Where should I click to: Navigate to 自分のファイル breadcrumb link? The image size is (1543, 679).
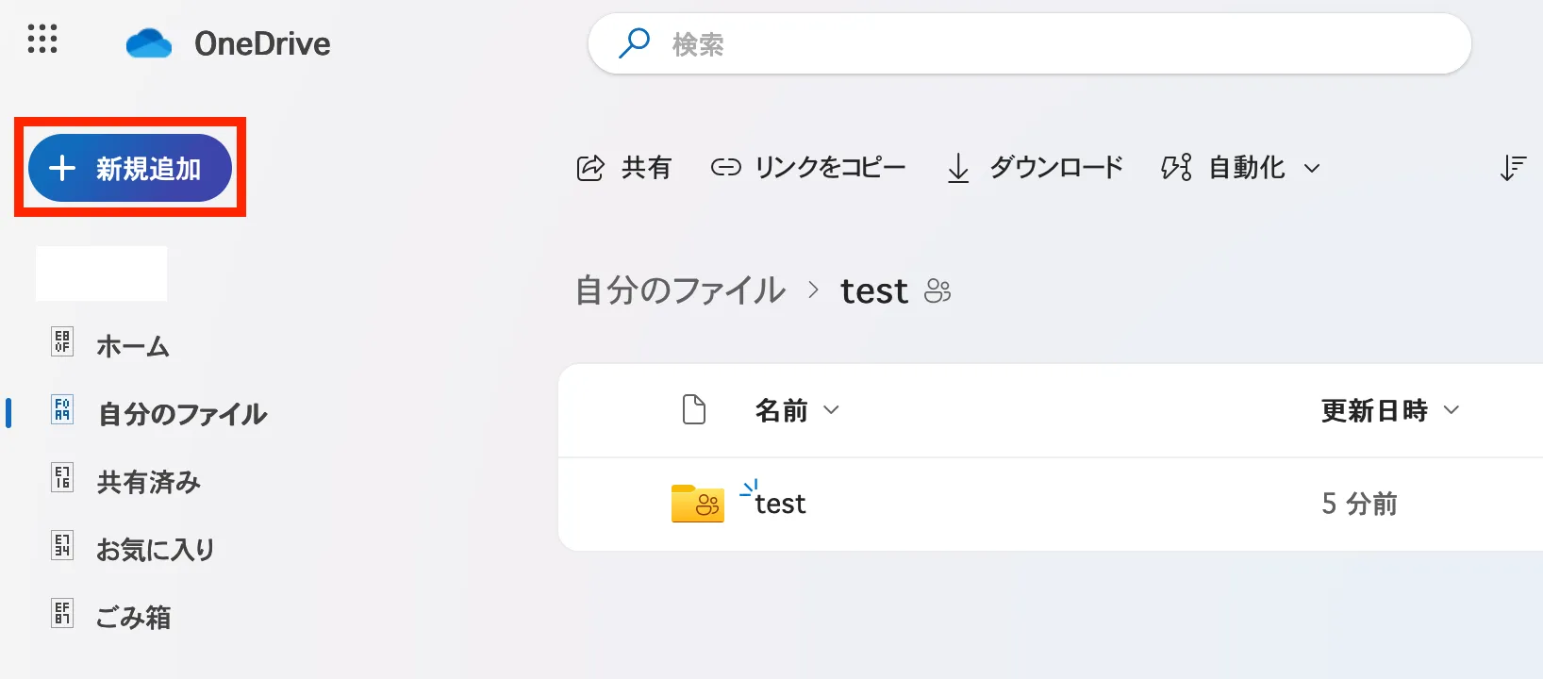point(680,290)
